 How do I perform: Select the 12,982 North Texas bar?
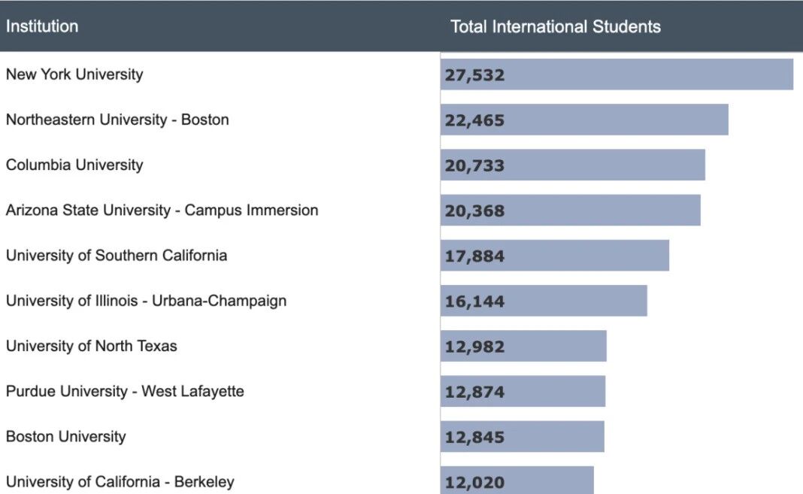click(523, 347)
